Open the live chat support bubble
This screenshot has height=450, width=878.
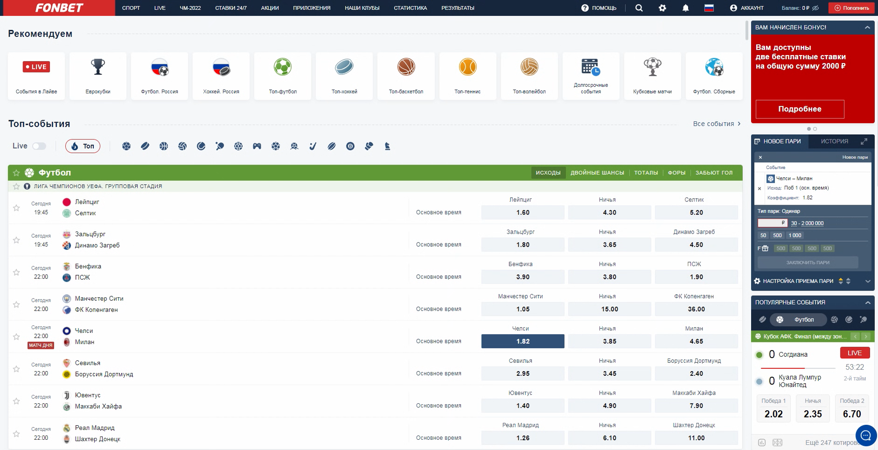point(865,436)
